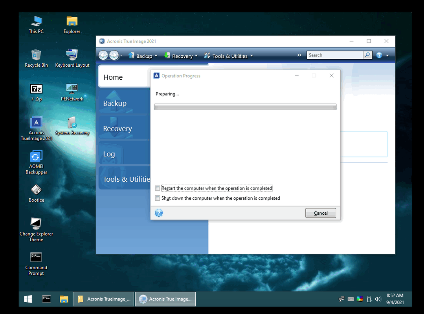This screenshot has width=424, height=314.
Task: Open the help dropdown arrow
Action: pos(387,56)
